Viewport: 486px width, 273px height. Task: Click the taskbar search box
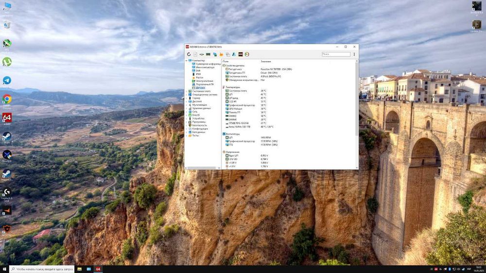pos(41,269)
